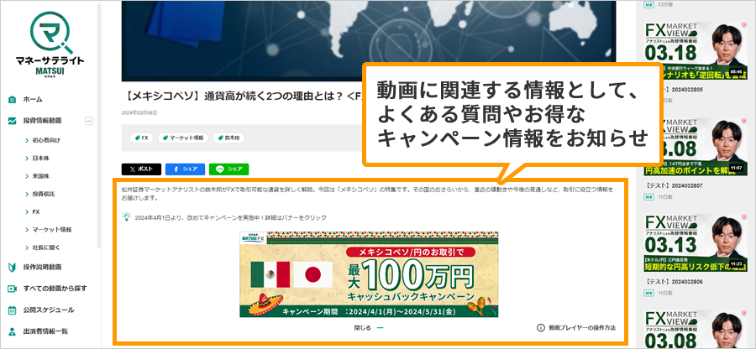Viewport: 756px width, 349px height.
Task: Select the FX tag chip
Action: (141, 138)
